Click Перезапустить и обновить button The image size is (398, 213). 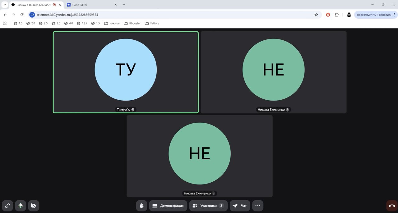tap(374, 15)
